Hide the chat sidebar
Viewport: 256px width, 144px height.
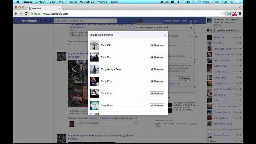pos(241,141)
